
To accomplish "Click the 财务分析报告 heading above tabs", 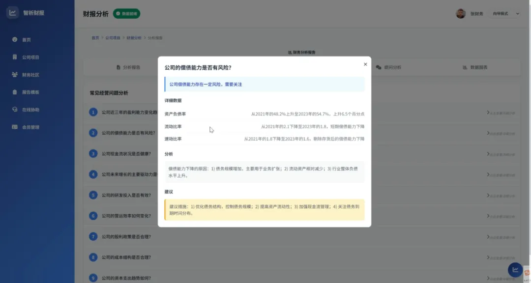I will point(301,53).
